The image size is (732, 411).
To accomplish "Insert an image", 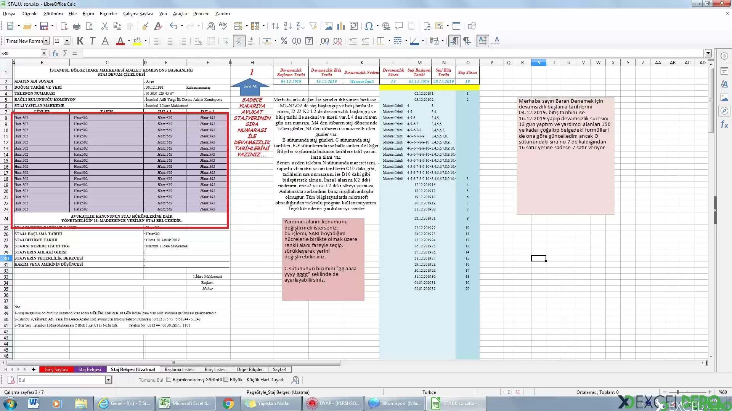I will tap(328, 26).
